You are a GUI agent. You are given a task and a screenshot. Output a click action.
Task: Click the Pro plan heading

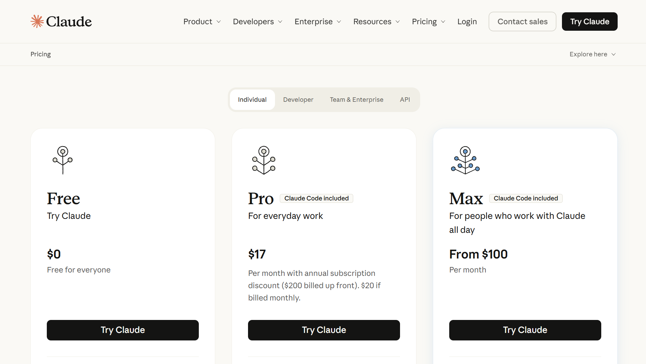261,199
